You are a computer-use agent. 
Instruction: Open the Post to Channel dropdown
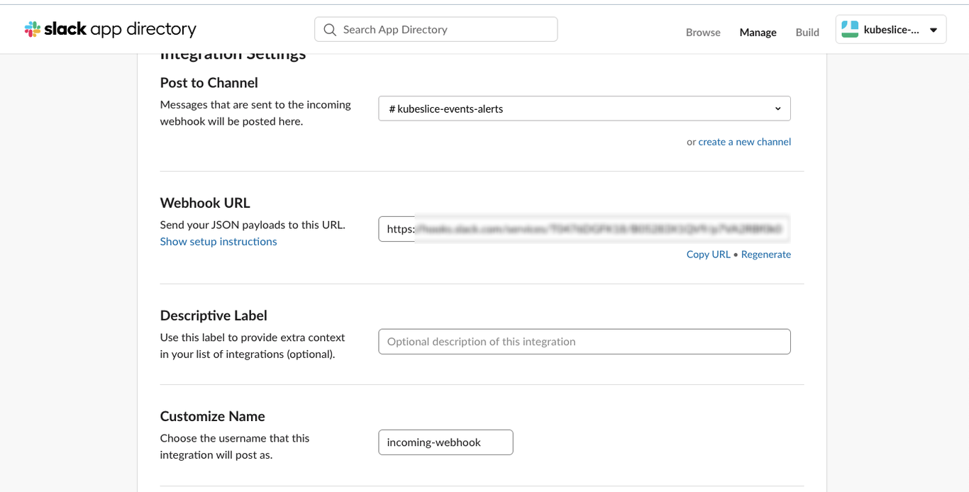pos(585,108)
